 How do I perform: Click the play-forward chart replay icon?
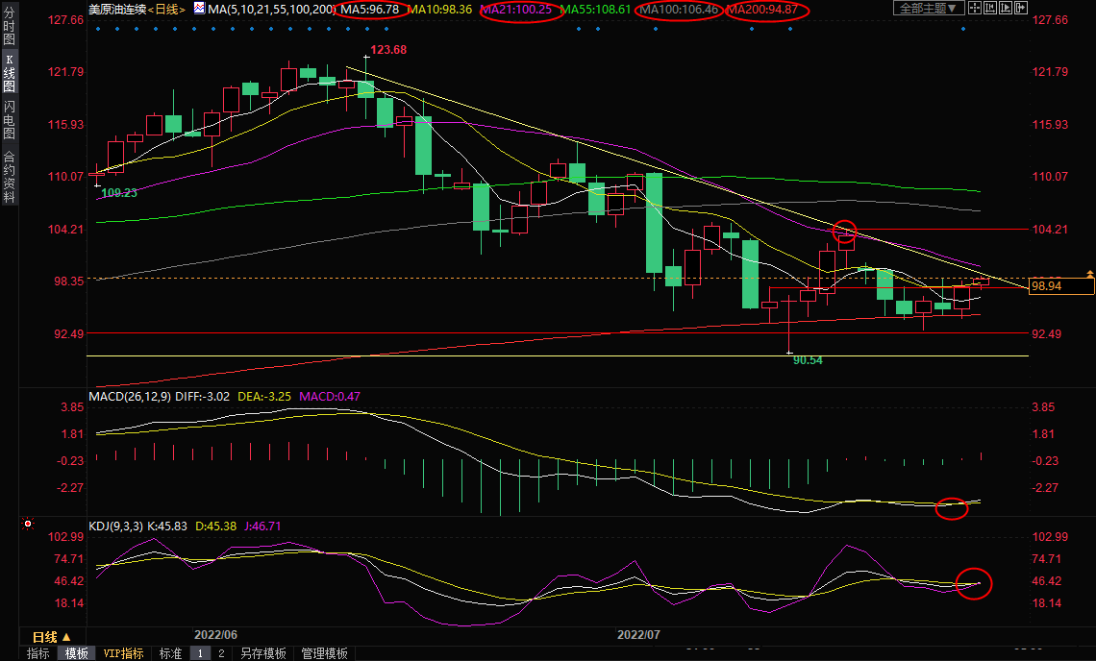click(1005, 9)
